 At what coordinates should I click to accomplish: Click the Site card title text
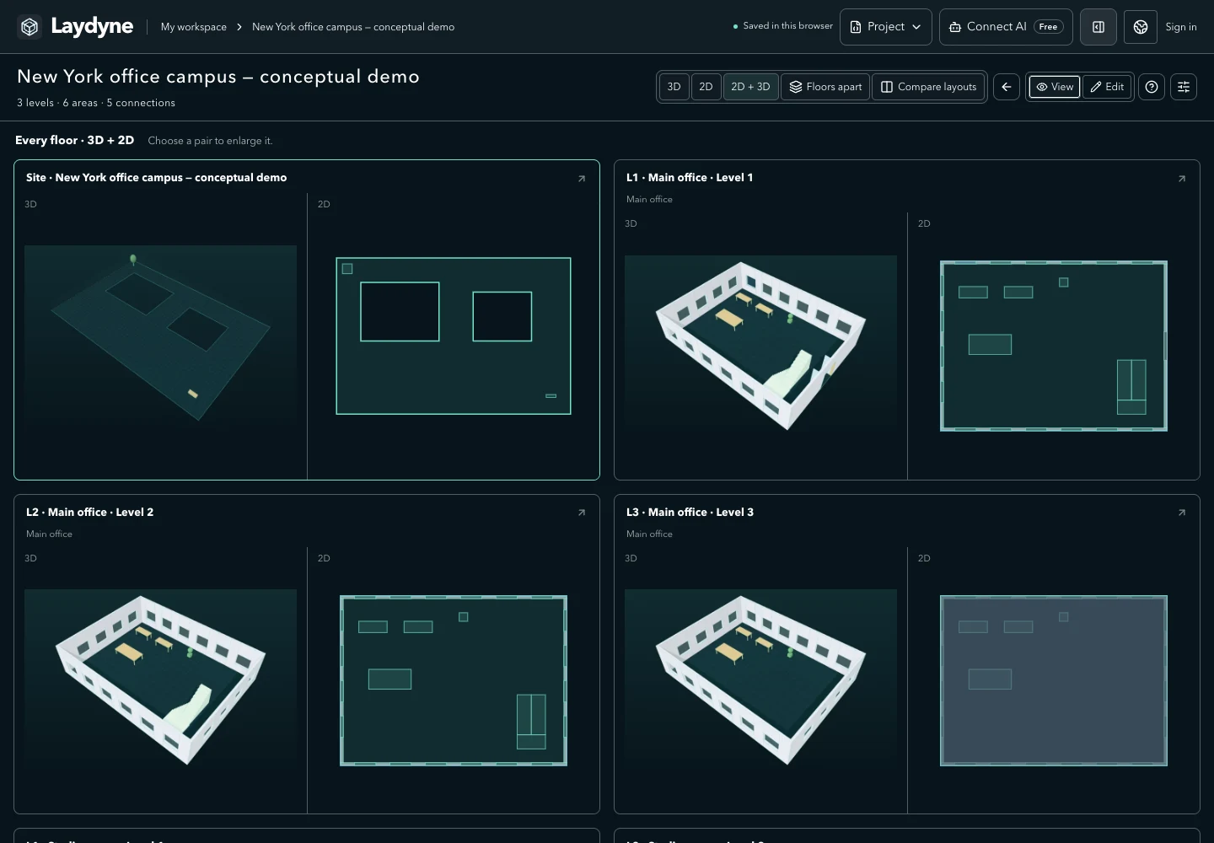tap(157, 178)
